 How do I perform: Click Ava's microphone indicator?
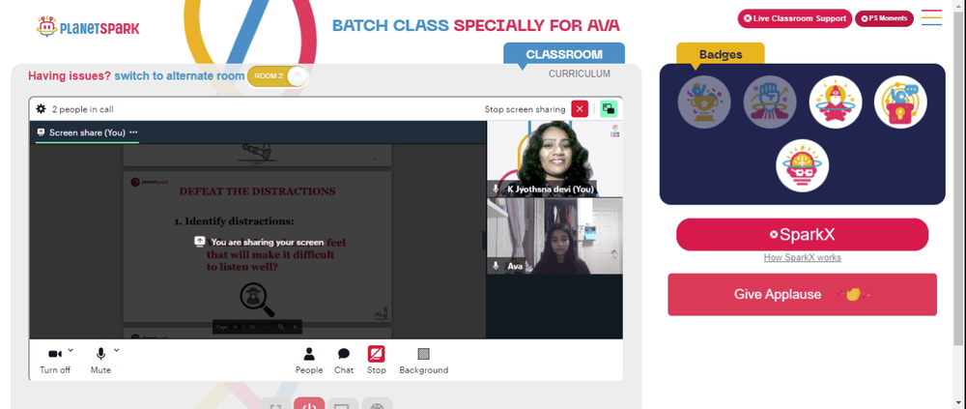496,266
